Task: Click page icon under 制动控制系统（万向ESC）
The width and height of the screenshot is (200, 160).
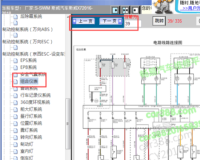Action: point(16,48)
